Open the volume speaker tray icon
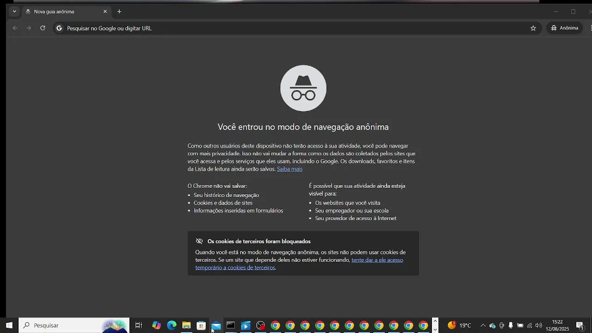 (x=538, y=326)
